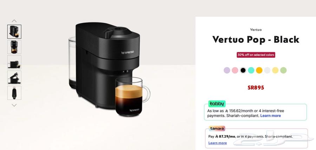Image resolution: width=316 pixels, height=150 pixels.
Task: Click the up chevron above the thumbnails
Action: click(14, 21)
